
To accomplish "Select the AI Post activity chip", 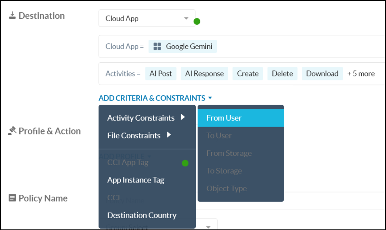I will 161,74.
